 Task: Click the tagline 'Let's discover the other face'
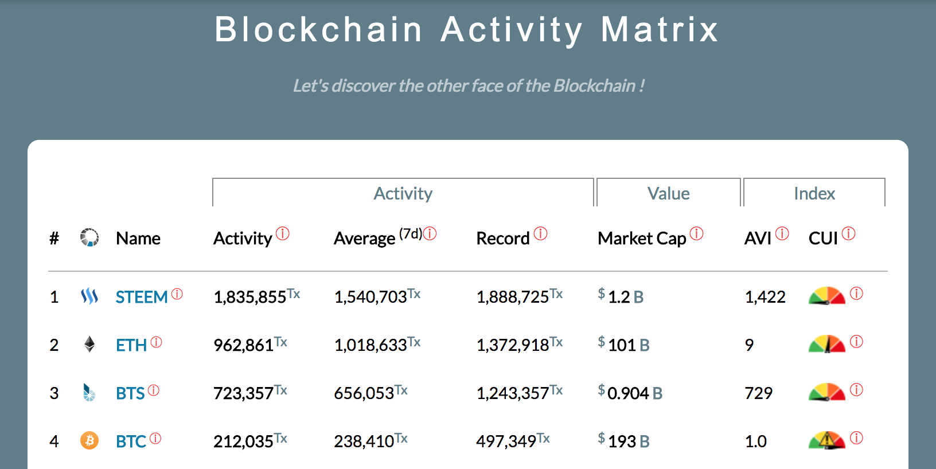click(x=469, y=86)
